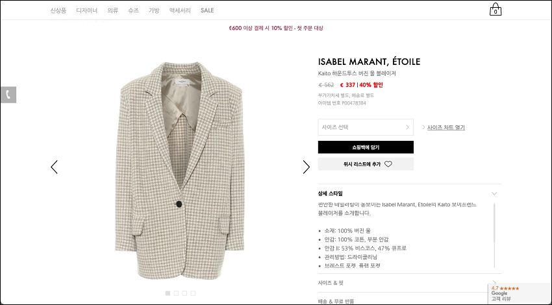The height and width of the screenshot is (305, 552).
Task: Select the first image indicator dot
Action: coord(168,293)
